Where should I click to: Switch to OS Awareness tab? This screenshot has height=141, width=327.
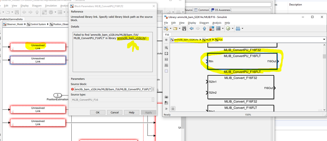(x=221, y=10)
